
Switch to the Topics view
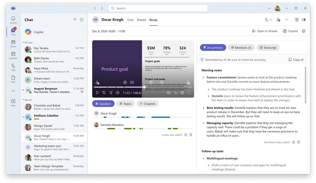tap(125, 104)
